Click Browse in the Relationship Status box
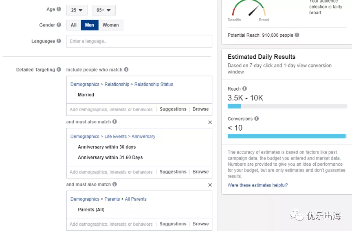This screenshot has height=231, width=352. [200, 109]
